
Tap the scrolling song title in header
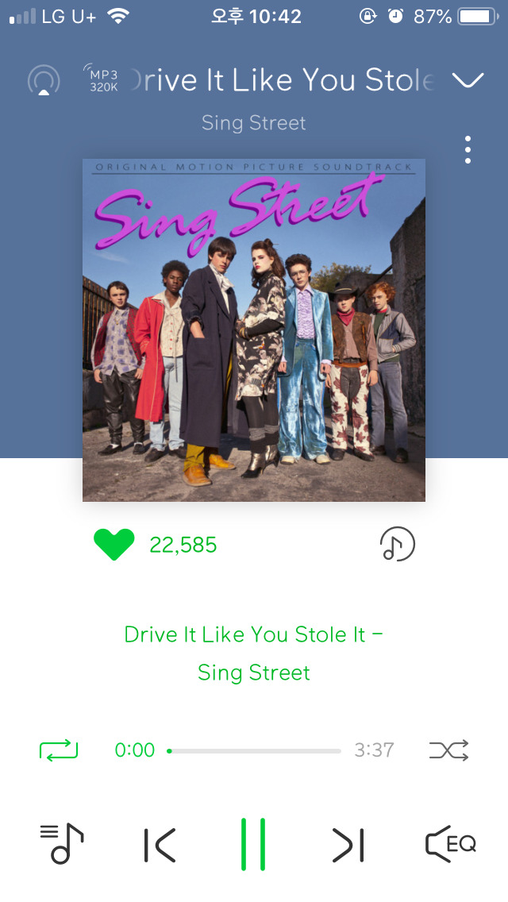(x=282, y=79)
